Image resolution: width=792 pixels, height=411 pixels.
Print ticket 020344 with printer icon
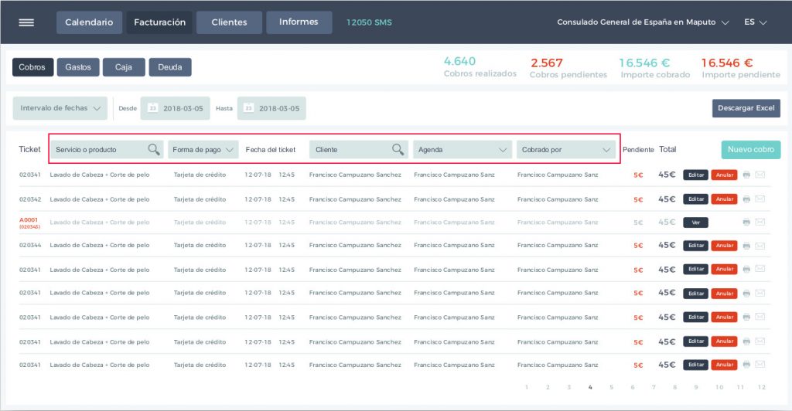(x=746, y=246)
